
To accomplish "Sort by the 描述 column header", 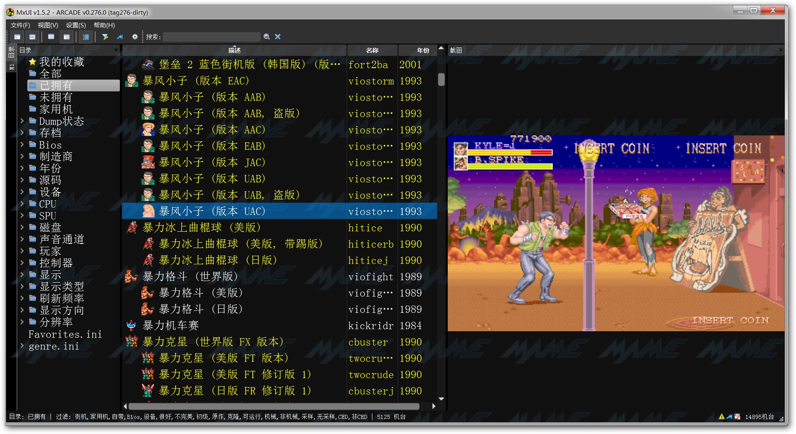I will (234, 50).
